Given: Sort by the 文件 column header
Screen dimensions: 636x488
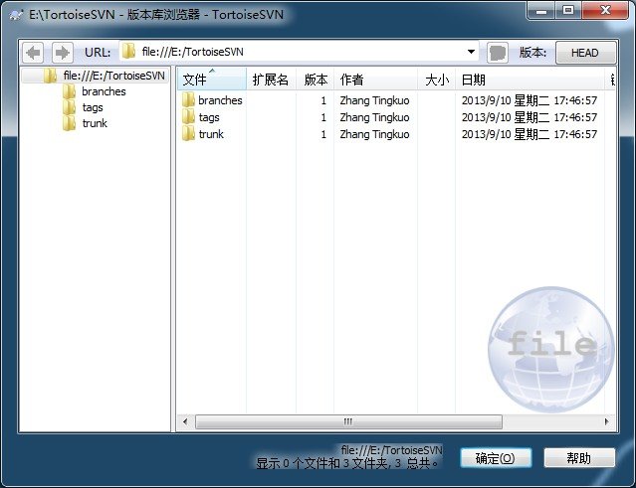Looking at the screenshot, I should coord(195,80).
